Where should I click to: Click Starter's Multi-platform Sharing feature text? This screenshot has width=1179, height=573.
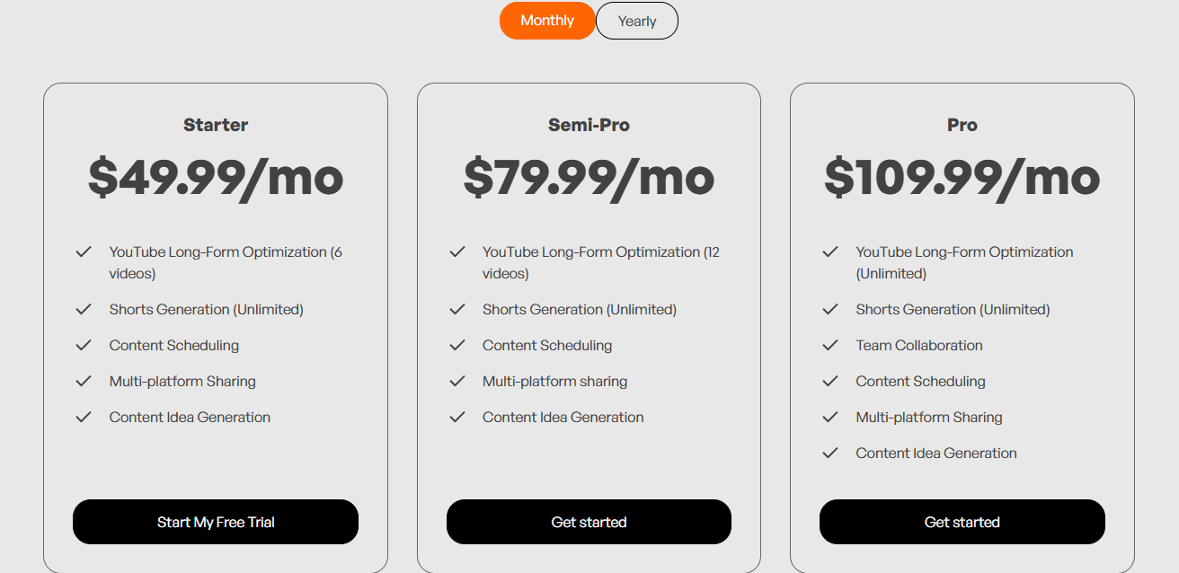(182, 381)
